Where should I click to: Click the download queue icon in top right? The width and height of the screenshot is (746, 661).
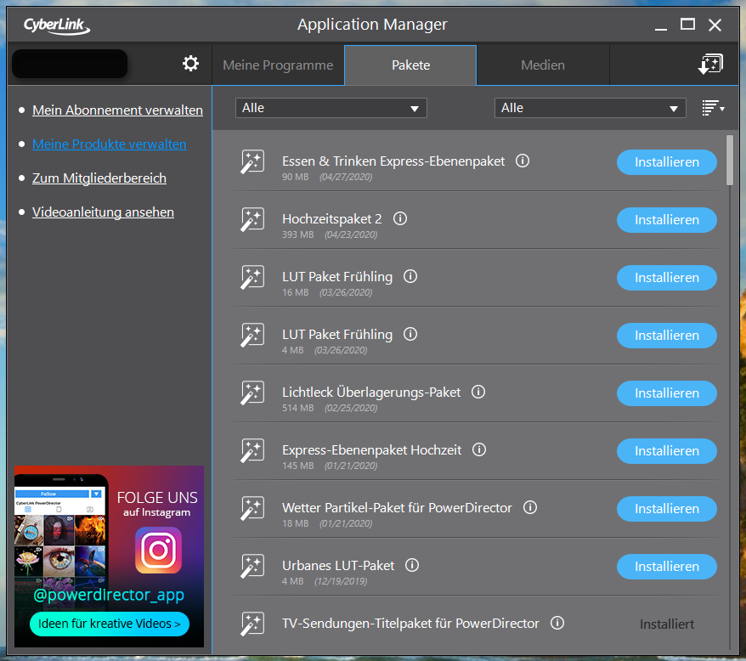[709, 65]
